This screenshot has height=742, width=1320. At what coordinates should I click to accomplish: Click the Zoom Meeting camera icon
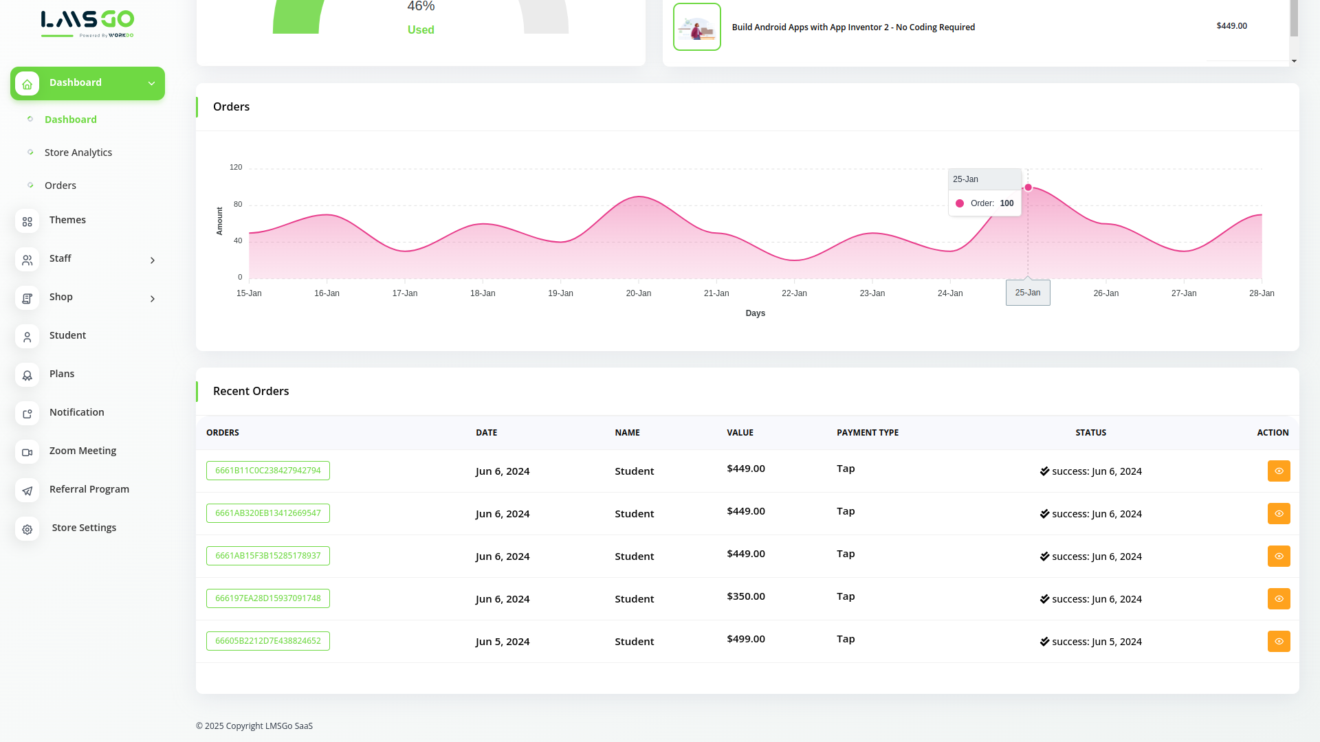(27, 452)
